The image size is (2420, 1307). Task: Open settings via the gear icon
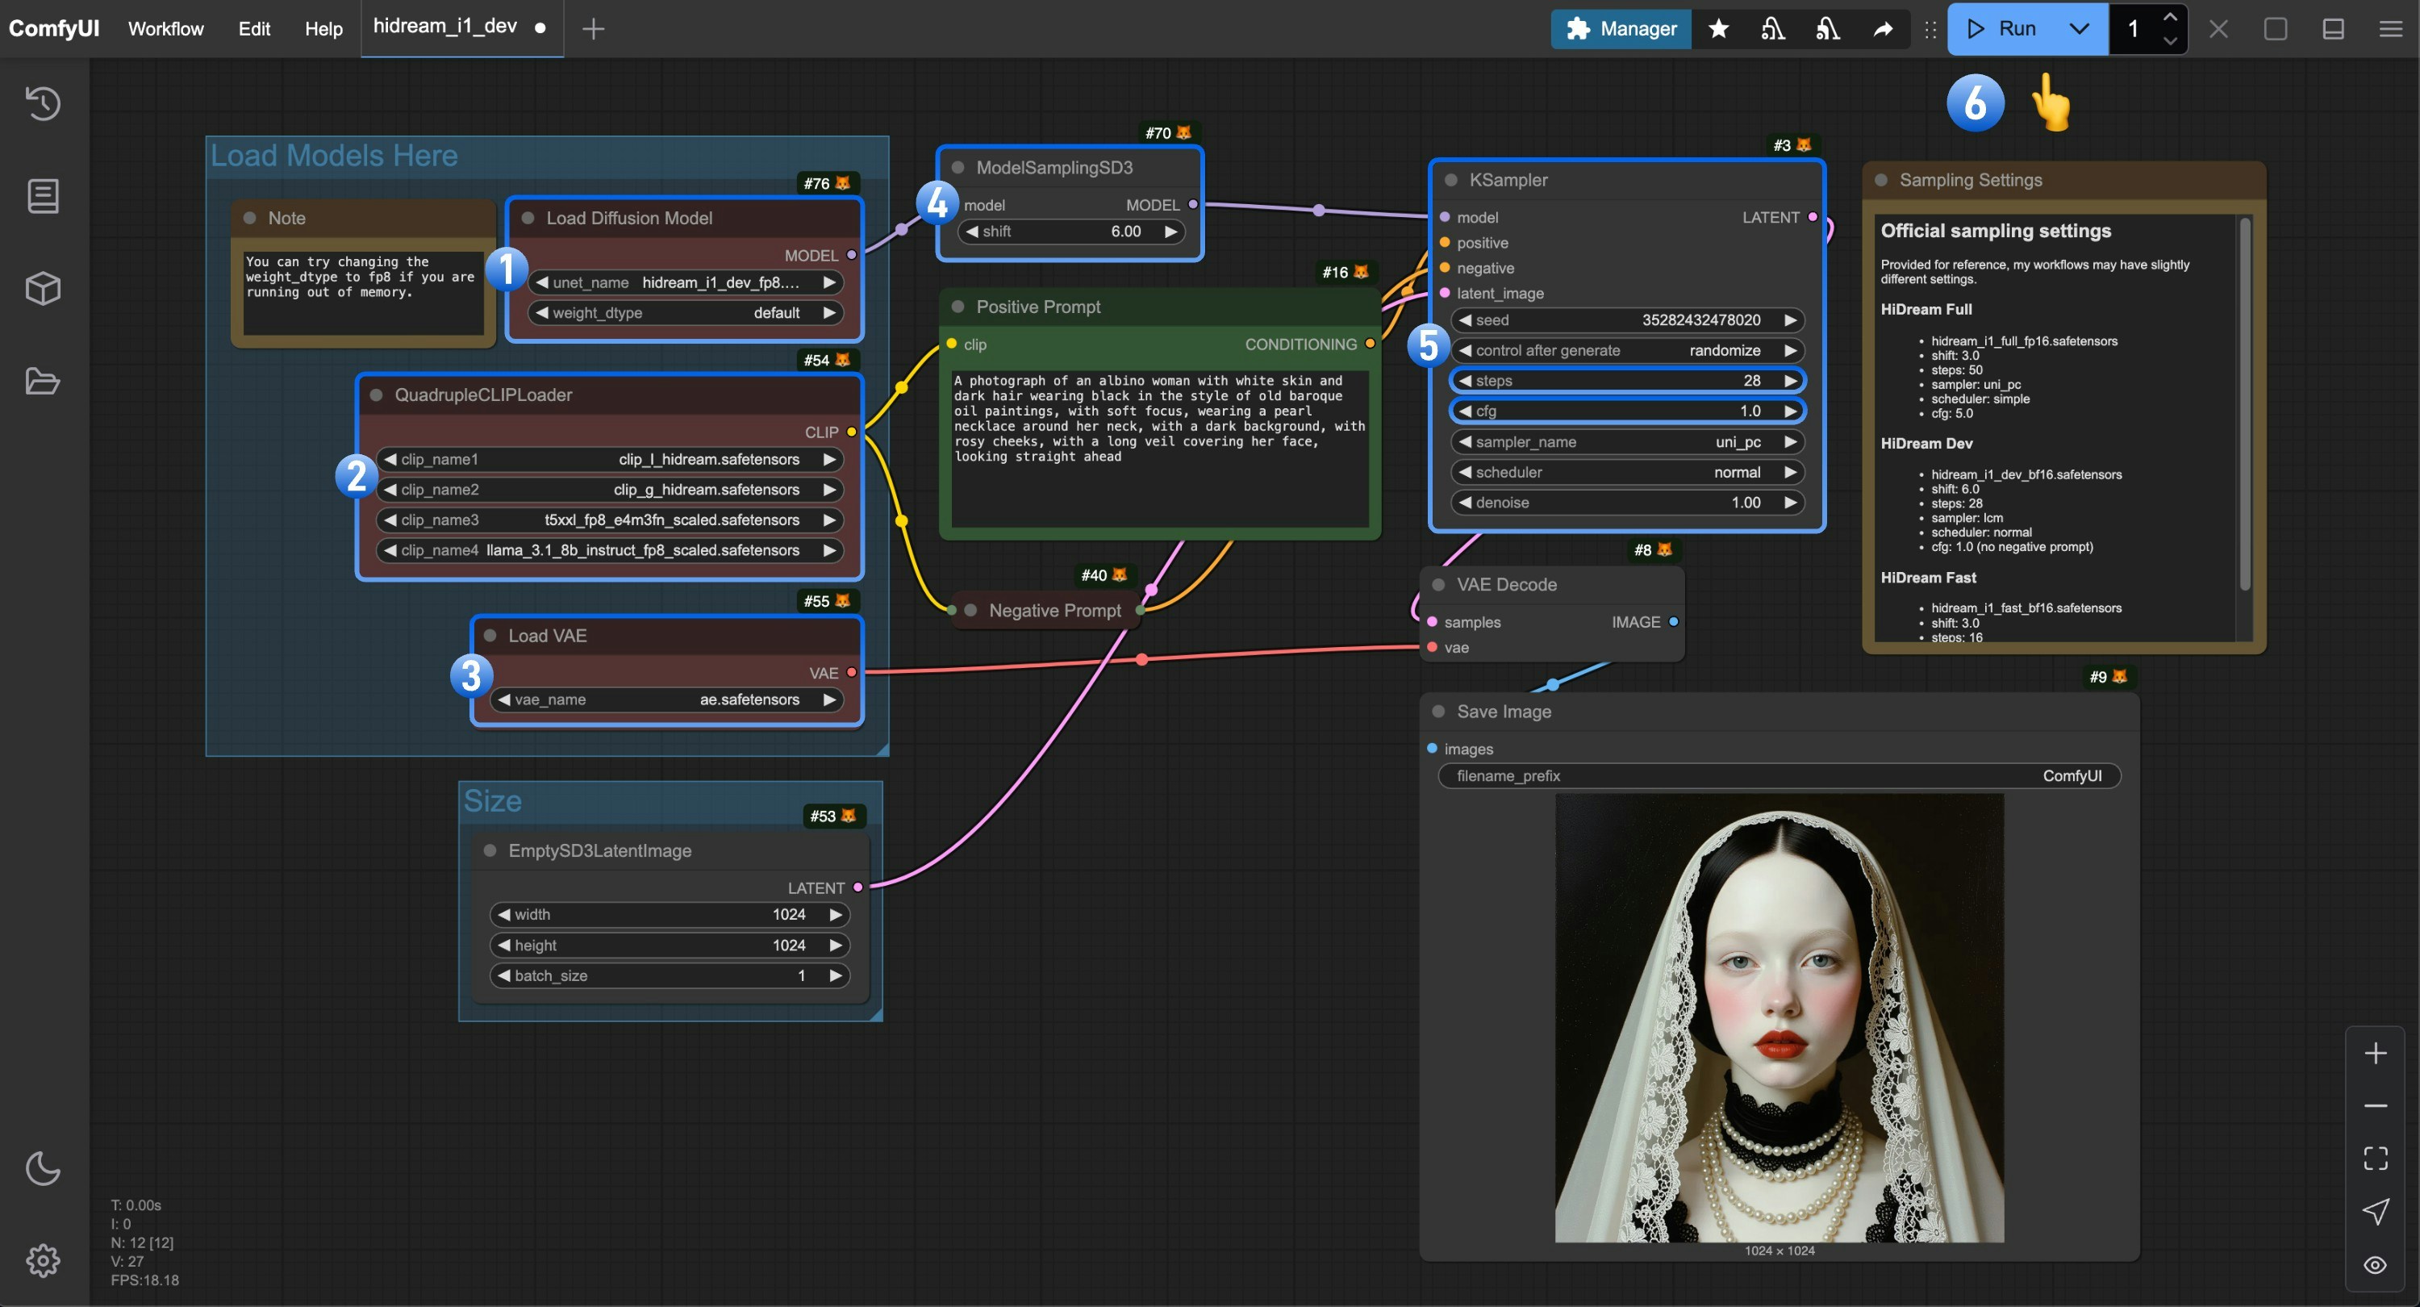point(44,1261)
